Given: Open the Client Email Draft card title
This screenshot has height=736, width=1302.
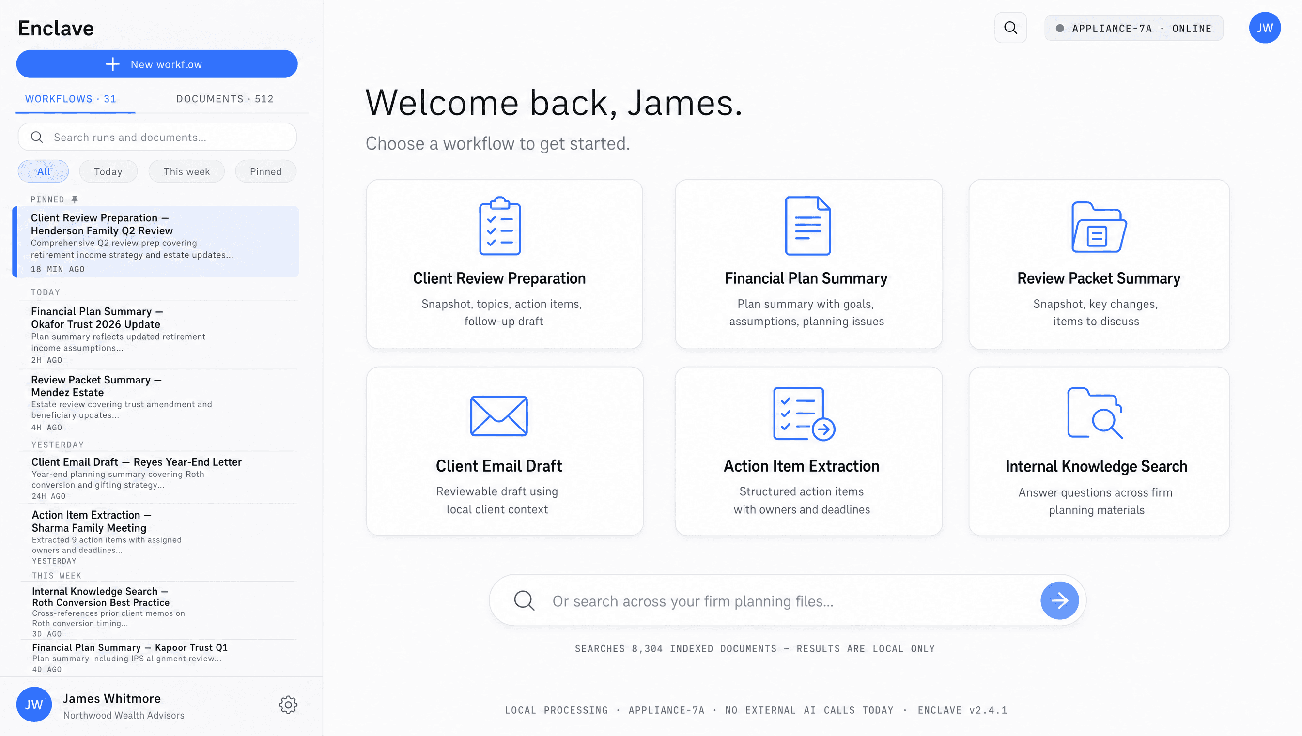Looking at the screenshot, I should click(x=498, y=465).
